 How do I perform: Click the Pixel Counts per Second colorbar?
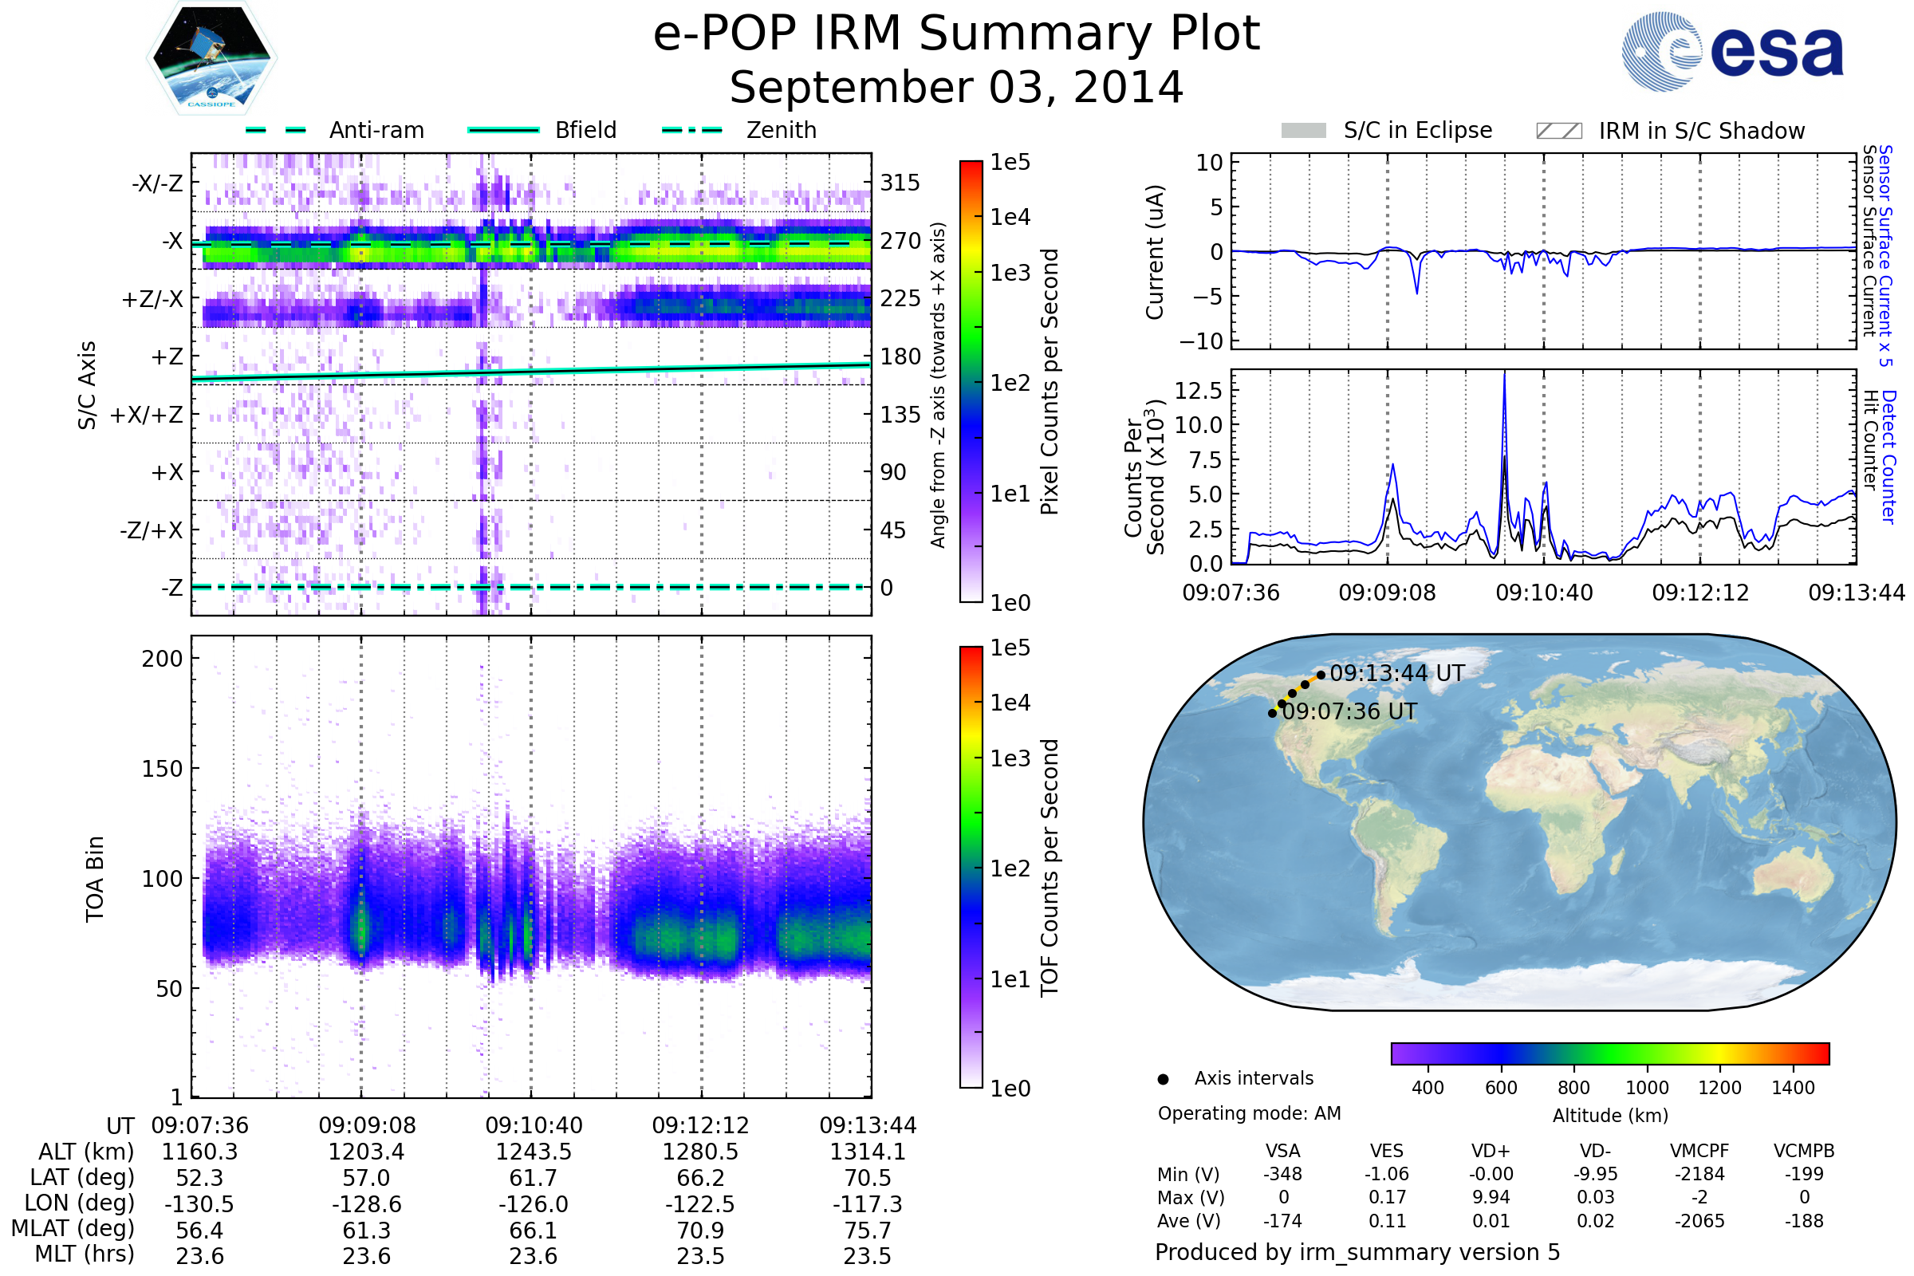tap(971, 381)
